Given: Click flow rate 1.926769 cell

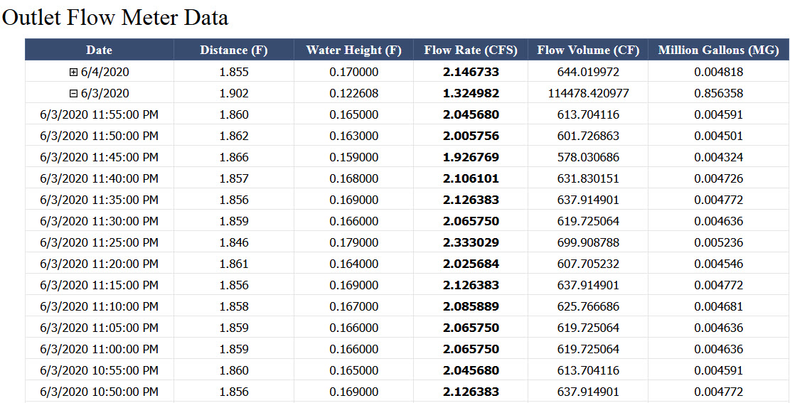Looking at the screenshot, I should click(x=470, y=157).
